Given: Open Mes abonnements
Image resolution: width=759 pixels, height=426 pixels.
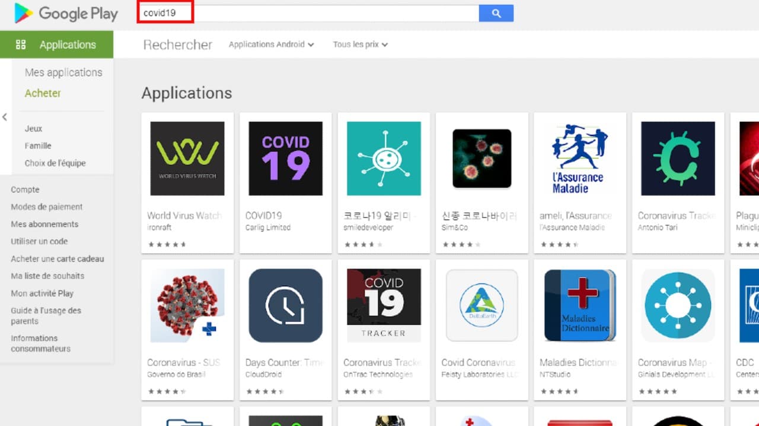Looking at the screenshot, I should tap(44, 224).
